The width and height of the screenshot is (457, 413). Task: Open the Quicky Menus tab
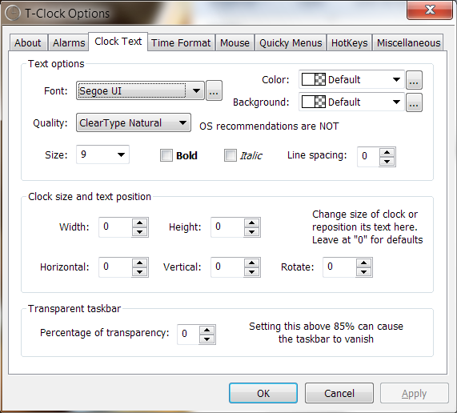tap(291, 43)
